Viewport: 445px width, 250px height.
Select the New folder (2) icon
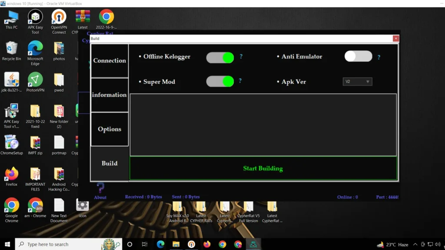coord(59,116)
